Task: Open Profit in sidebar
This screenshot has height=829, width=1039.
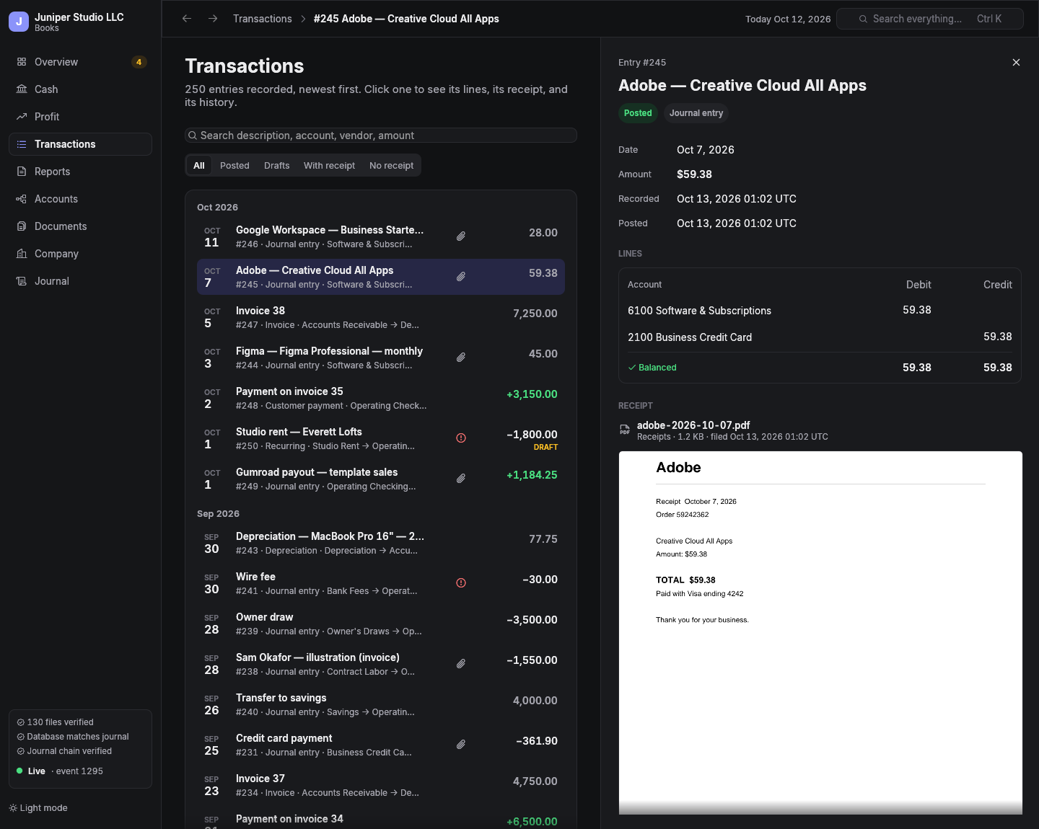Action: pyautogui.click(x=80, y=117)
